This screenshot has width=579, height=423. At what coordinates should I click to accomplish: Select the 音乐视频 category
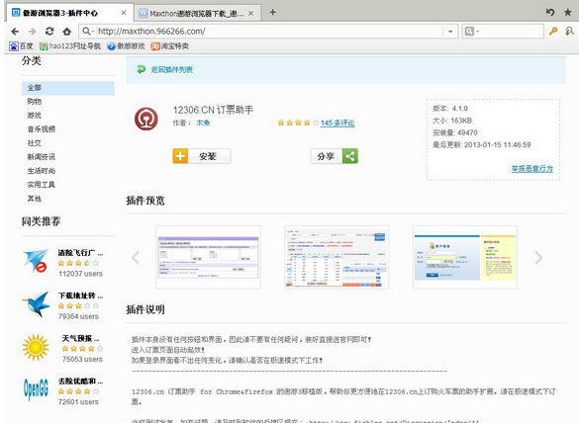(41, 129)
